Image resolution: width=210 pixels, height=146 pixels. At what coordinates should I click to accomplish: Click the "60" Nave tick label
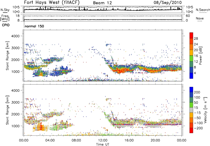pos(188,16)
